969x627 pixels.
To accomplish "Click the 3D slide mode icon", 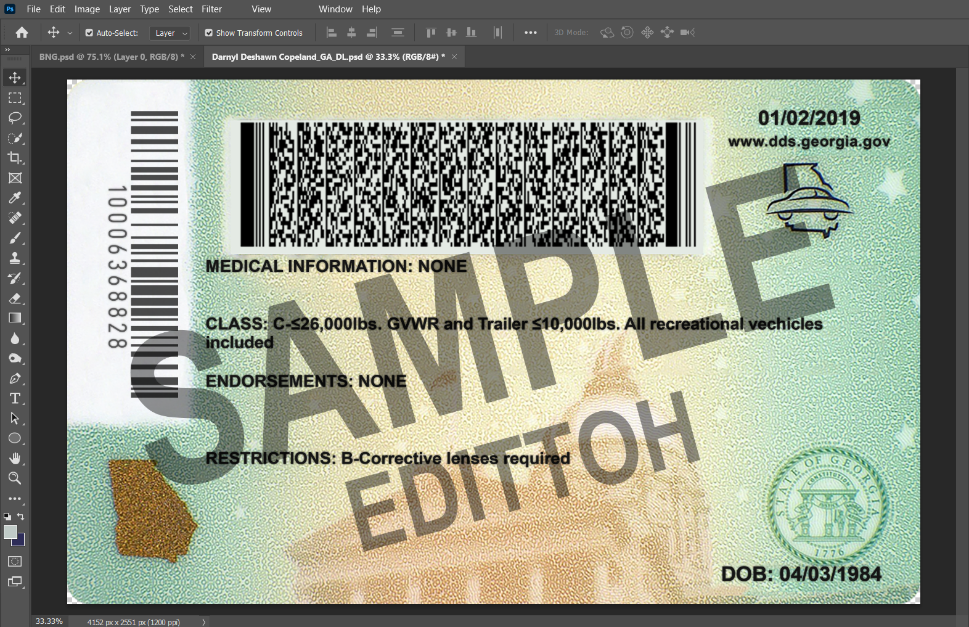I will click(667, 33).
